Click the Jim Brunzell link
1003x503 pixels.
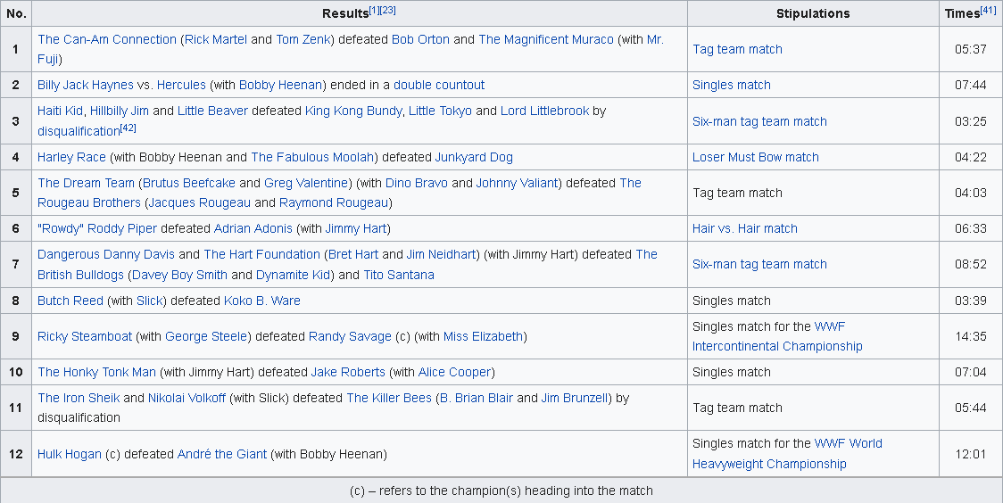click(x=574, y=398)
